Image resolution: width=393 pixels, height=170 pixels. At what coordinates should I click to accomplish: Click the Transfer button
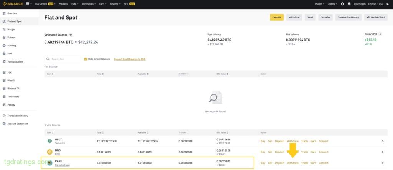(325, 17)
